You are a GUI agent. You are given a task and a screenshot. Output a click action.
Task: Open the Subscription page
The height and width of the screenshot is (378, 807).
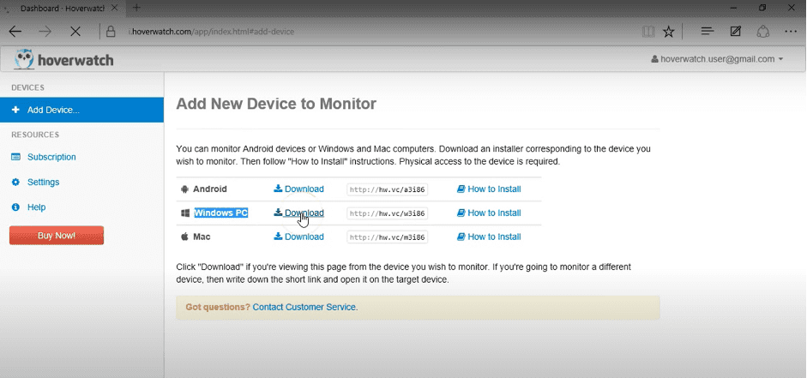tap(51, 157)
